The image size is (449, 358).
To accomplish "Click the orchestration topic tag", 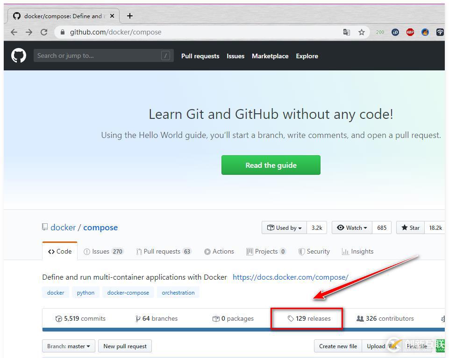I will click(x=178, y=293).
